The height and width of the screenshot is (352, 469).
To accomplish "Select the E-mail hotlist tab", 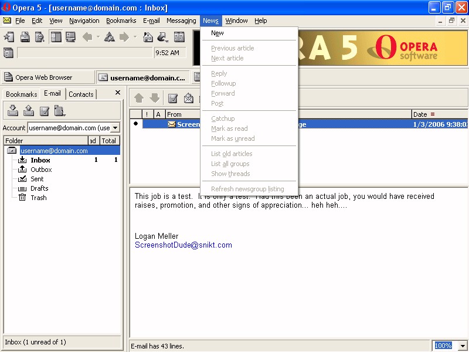I will 52,93.
